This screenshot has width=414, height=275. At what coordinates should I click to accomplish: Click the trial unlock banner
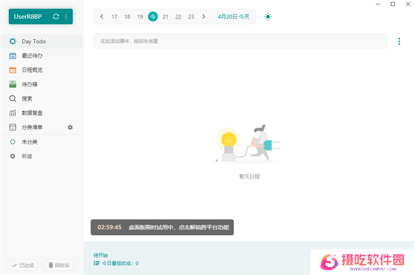pos(162,227)
